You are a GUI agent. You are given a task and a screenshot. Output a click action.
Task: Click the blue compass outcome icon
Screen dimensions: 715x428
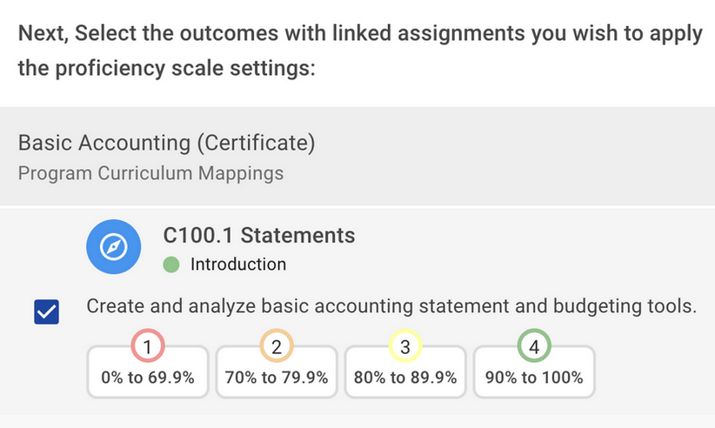pos(113,247)
